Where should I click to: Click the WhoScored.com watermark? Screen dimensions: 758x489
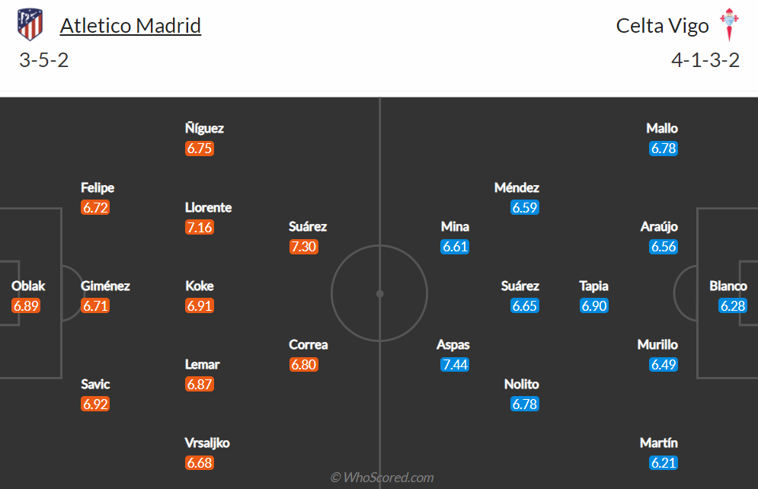pos(382,478)
